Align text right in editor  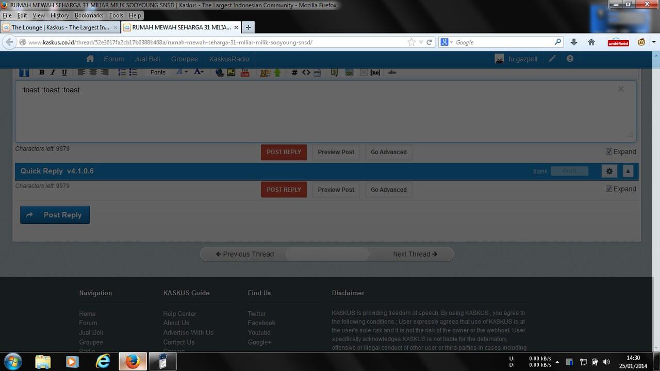105,73
